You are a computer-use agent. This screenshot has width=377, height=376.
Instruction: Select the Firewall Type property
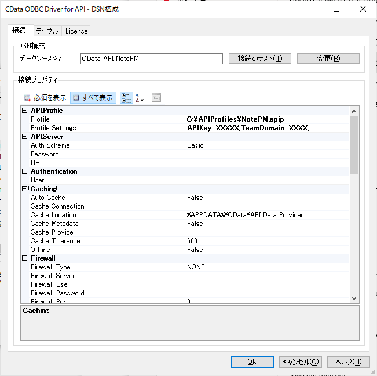50,267
